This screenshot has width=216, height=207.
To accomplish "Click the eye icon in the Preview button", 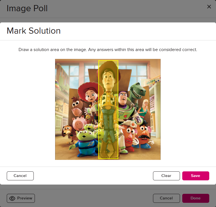I will 12,198.
